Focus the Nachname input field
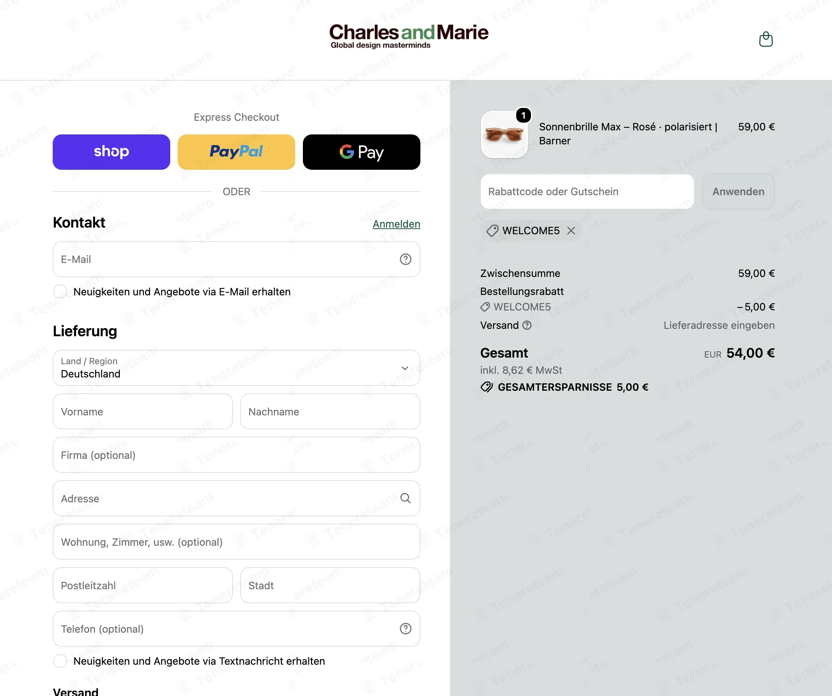 (330, 411)
